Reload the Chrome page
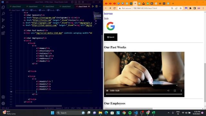 coord(115,8)
